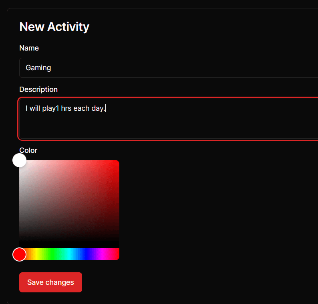
Task: Pick a color in the saturation gradient square
Action: pyautogui.click(x=69, y=204)
